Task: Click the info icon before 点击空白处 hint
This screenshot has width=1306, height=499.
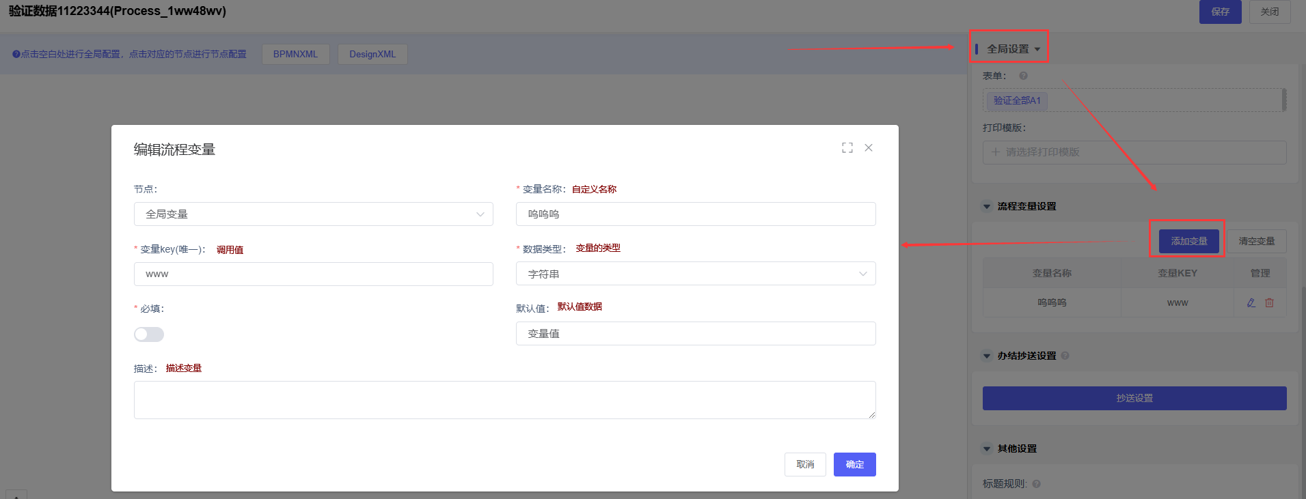Action: (16, 54)
